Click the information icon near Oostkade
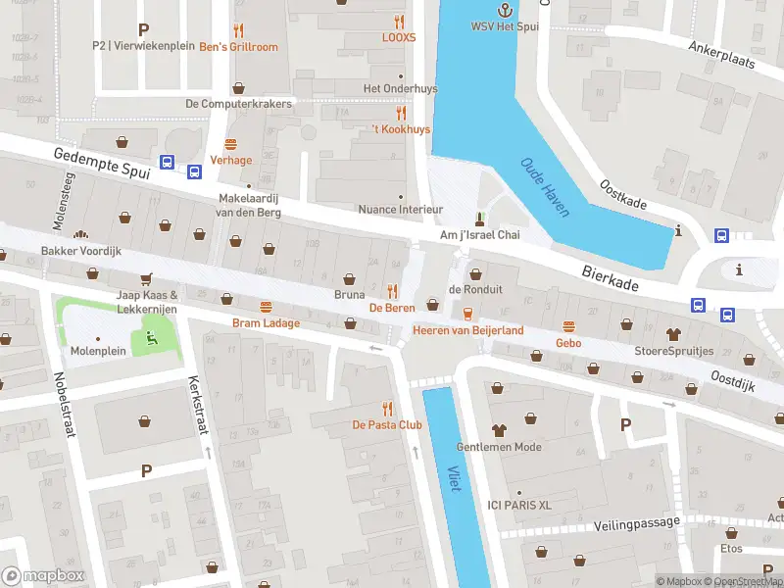The height and width of the screenshot is (588, 784). coord(678,230)
